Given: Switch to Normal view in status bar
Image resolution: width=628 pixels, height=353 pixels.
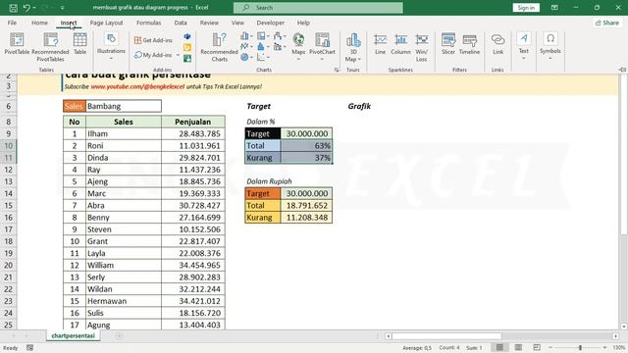Looking at the screenshot, I should [x=499, y=347].
